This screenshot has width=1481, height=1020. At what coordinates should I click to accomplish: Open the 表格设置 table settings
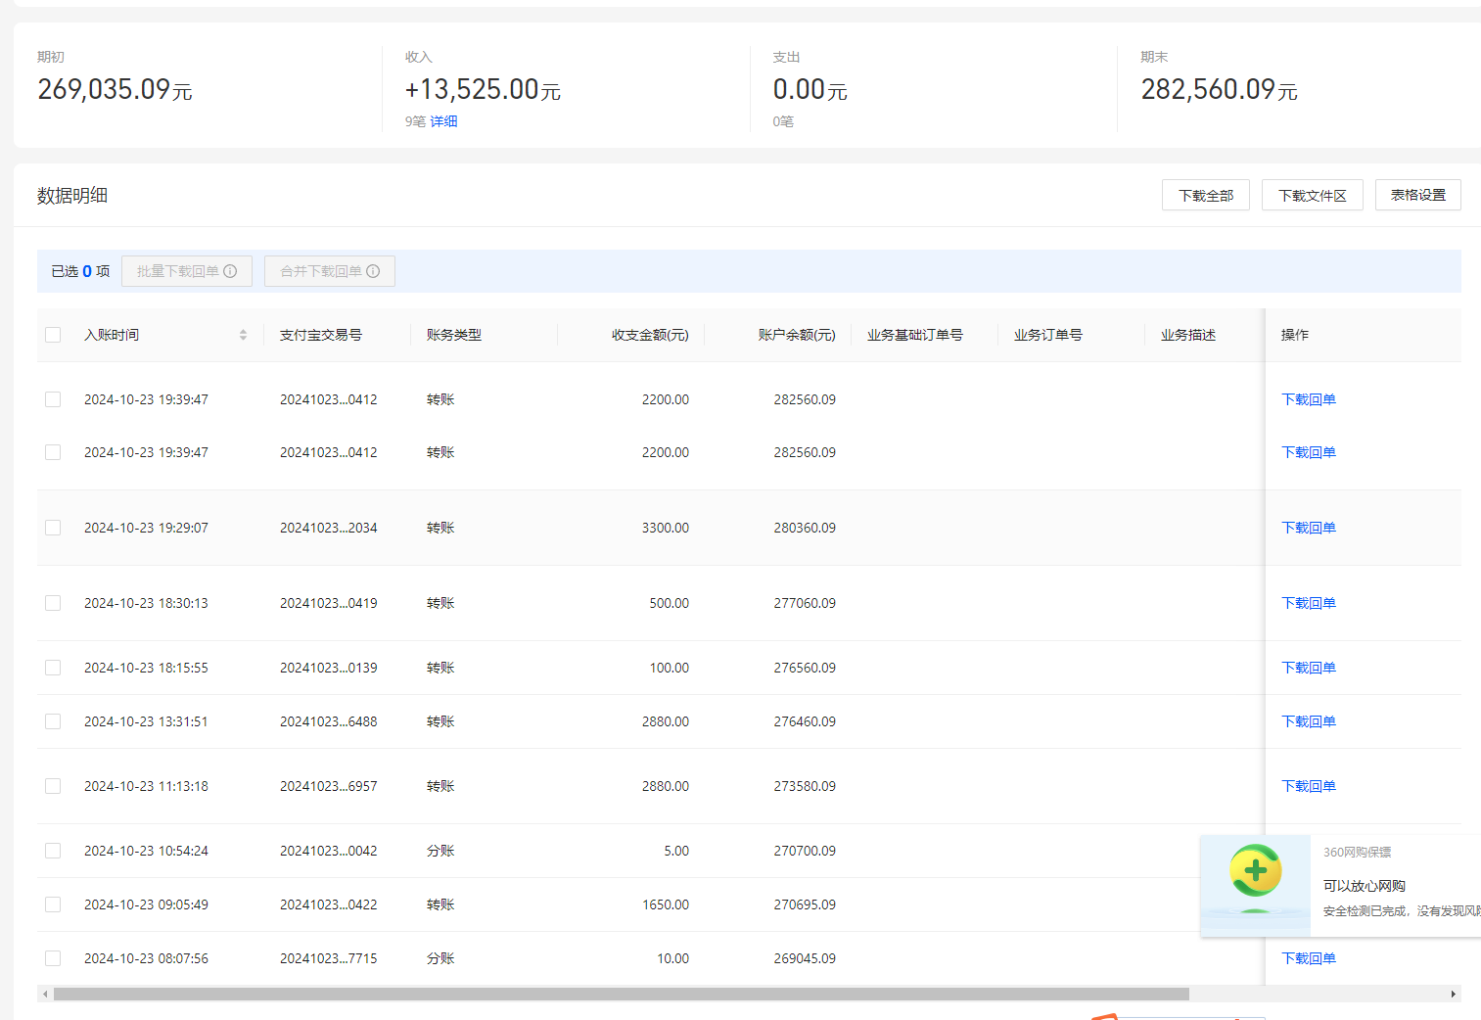[x=1417, y=195]
